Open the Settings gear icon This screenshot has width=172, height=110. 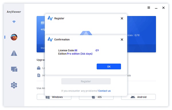[x=14, y=85]
